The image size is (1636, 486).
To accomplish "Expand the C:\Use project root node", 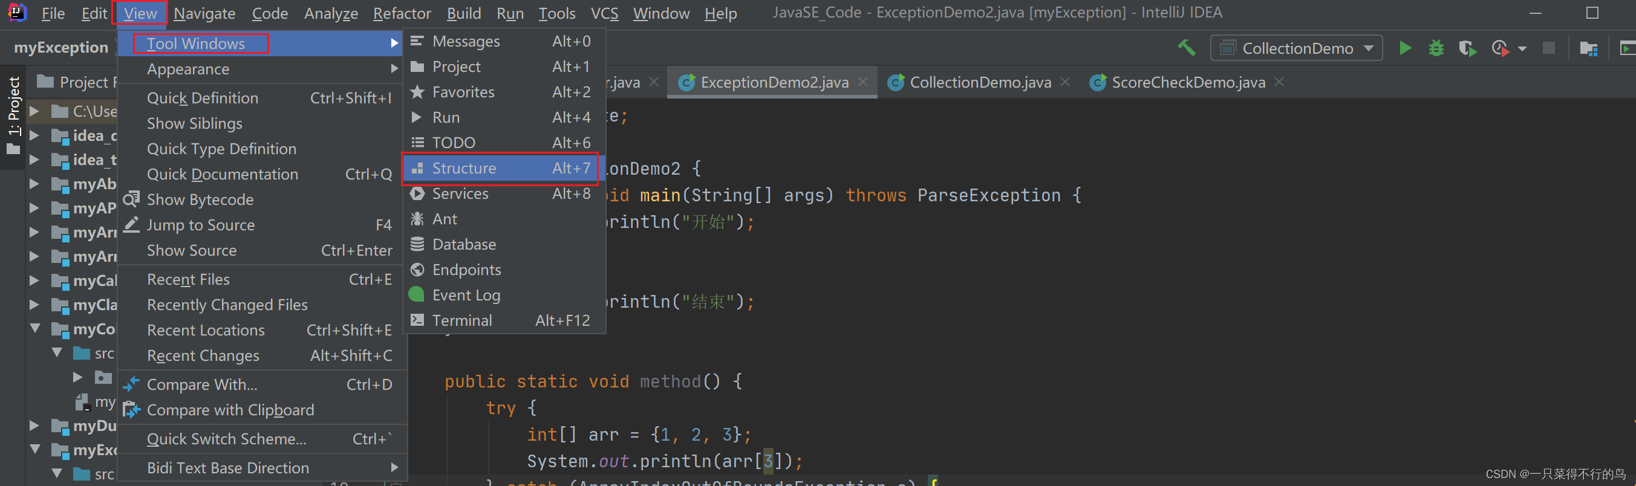I will click(35, 111).
